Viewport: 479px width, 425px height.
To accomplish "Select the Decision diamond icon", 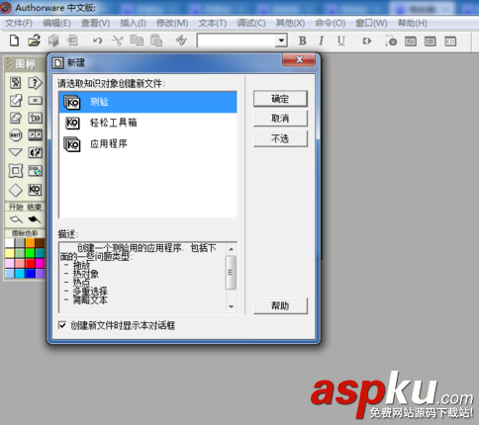I will click(16, 190).
